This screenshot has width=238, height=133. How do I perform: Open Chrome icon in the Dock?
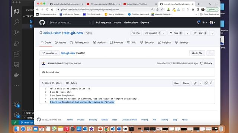106,129
